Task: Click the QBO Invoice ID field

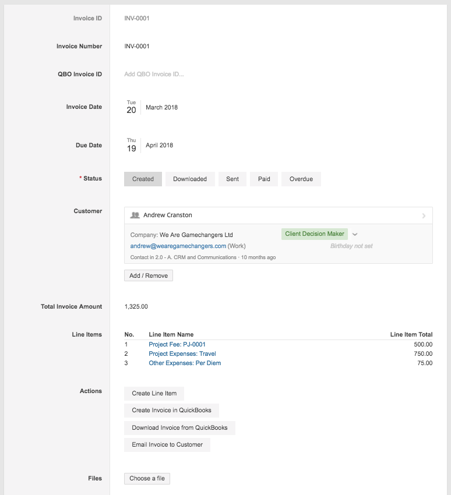Action: pyautogui.click(x=154, y=74)
